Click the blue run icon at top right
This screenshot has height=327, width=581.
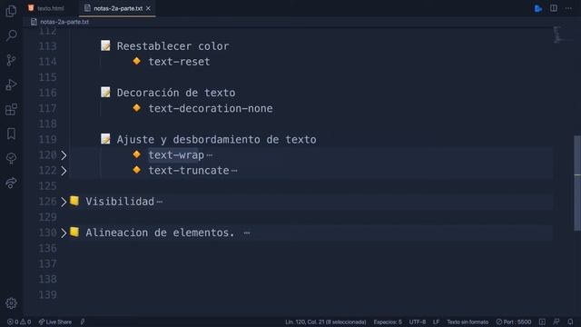538,8
